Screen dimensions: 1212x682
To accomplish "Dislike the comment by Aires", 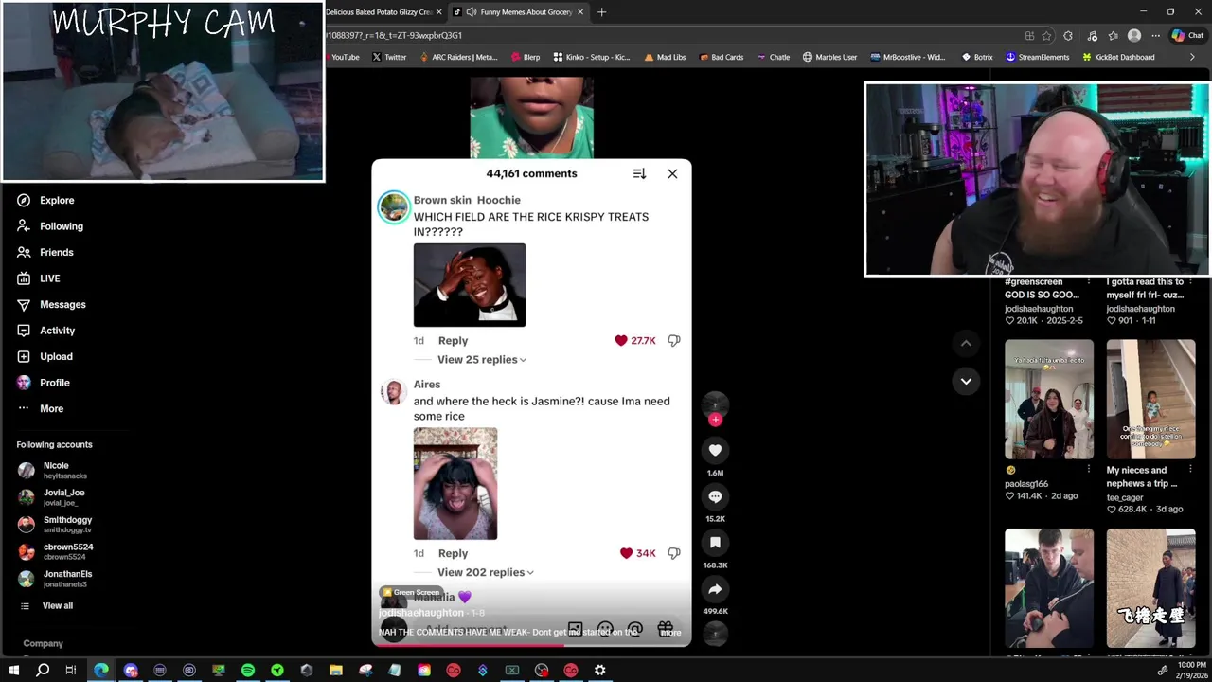I will click(x=674, y=553).
